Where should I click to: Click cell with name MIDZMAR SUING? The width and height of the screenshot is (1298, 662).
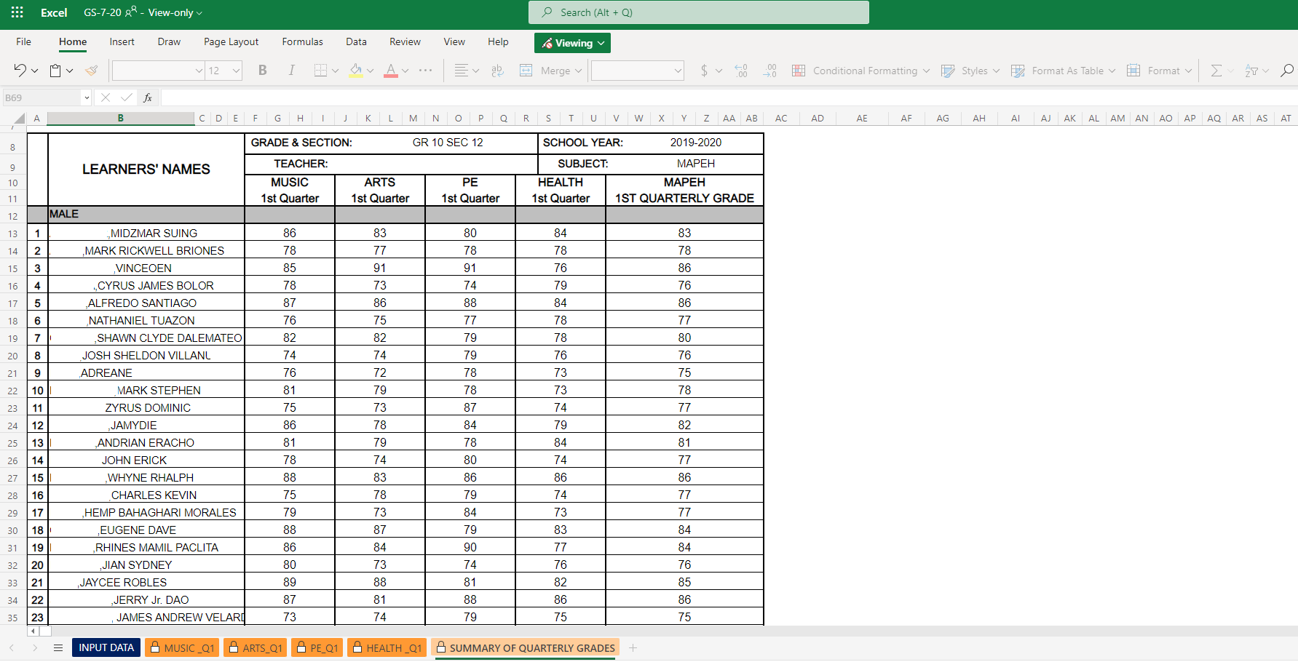pyautogui.click(x=146, y=233)
